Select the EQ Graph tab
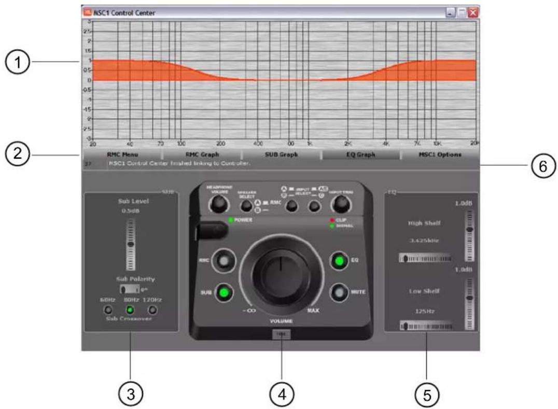Viewport: 558px width, 409px height. coord(360,154)
